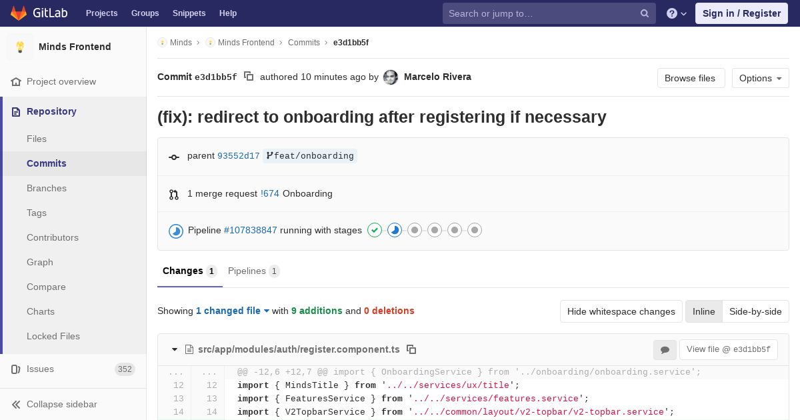Toggle comments for the file
This screenshot has width=800, height=420.
pyautogui.click(x=665, y=349)
